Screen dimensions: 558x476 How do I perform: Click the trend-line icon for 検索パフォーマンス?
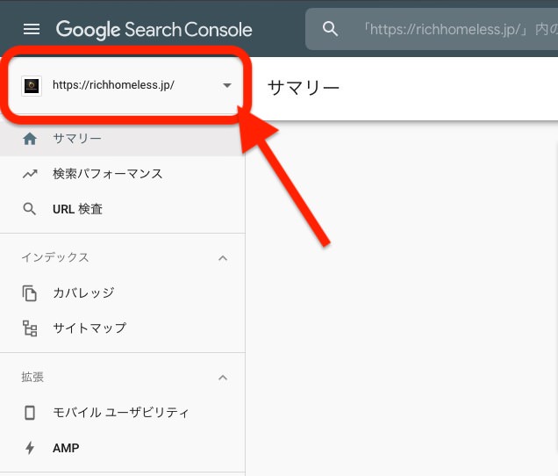[x=31, y=174]
